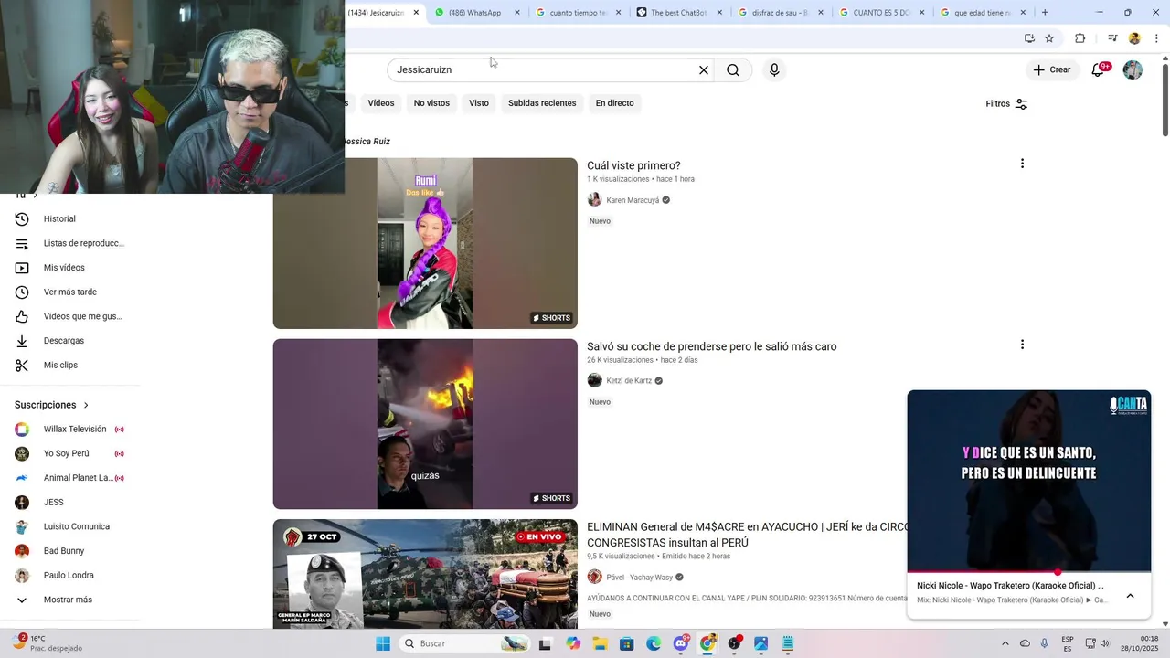Viewport: 1170px width, 658px height.
Task: Open Yo Soy Perú subscription
Action: pyautogui.click(x=69, y=453)
